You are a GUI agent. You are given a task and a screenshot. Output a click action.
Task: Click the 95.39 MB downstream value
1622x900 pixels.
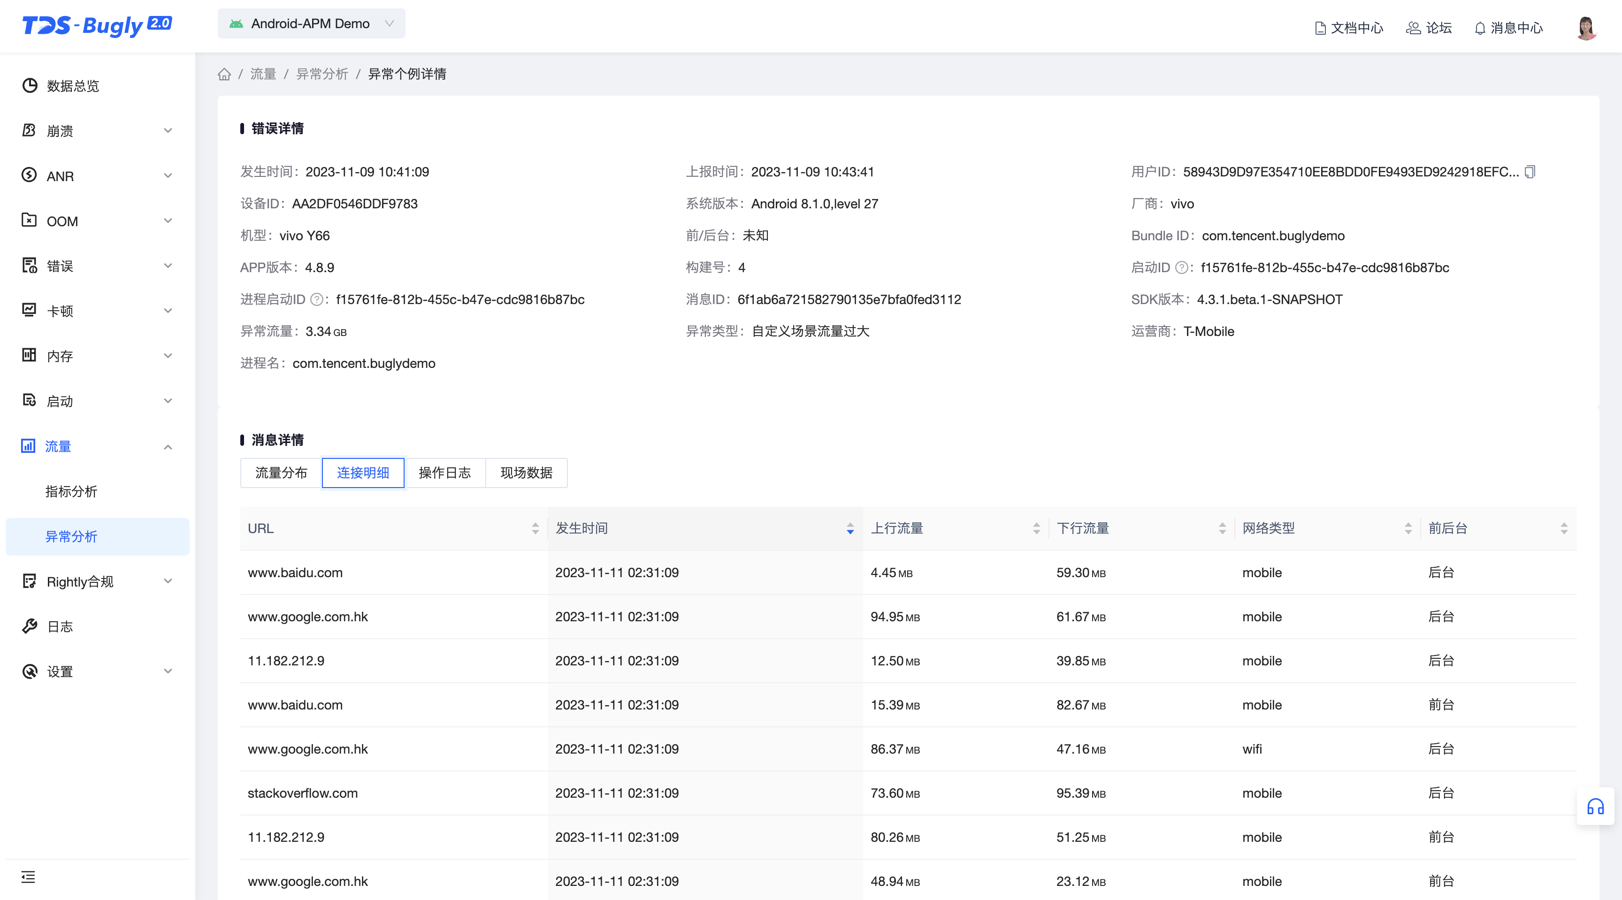pos(1080,793)
